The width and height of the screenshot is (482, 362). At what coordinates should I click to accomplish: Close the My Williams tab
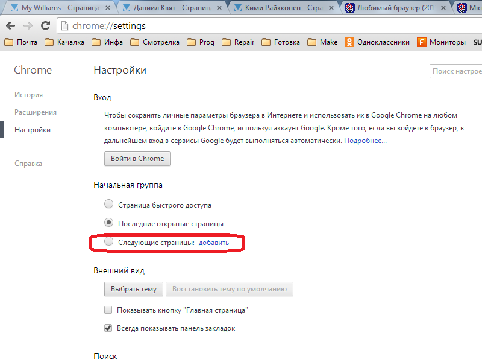coord(108,8)
